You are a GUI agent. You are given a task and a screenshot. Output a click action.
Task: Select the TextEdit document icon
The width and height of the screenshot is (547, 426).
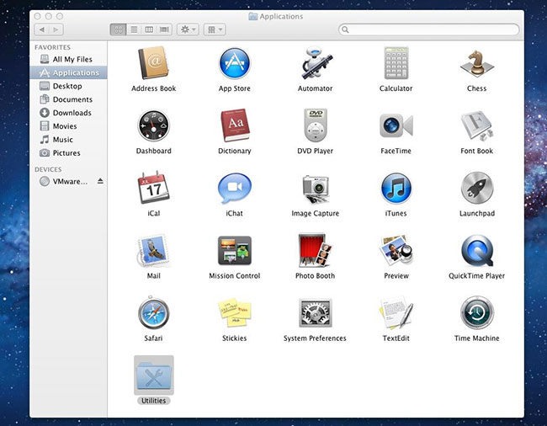click(396, 313)
